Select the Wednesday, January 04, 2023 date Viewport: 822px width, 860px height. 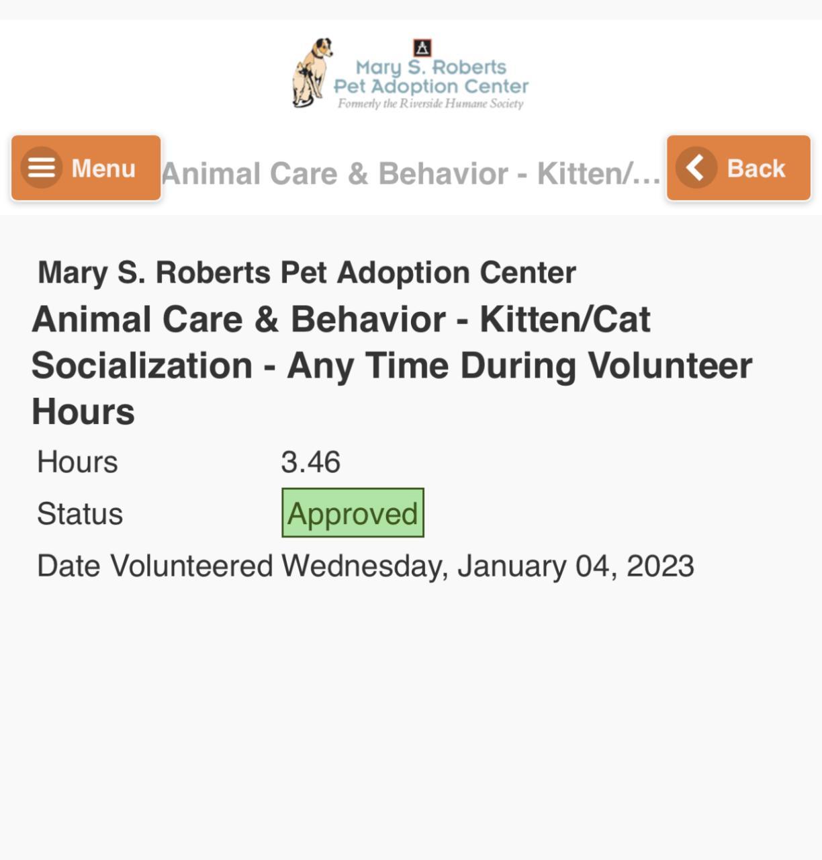pyautogui.click(x=488, y=566)
